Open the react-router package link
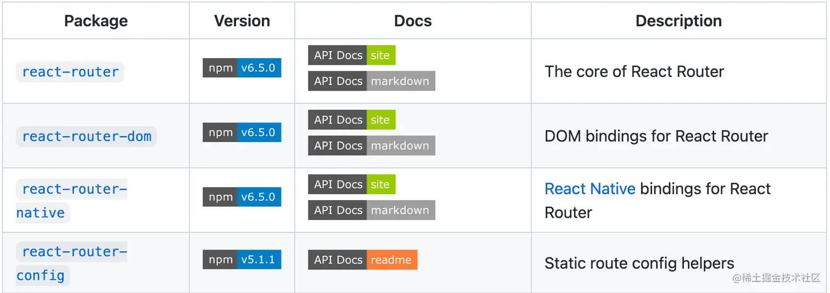Screen dimensions: 830x293 click(70, 72)
